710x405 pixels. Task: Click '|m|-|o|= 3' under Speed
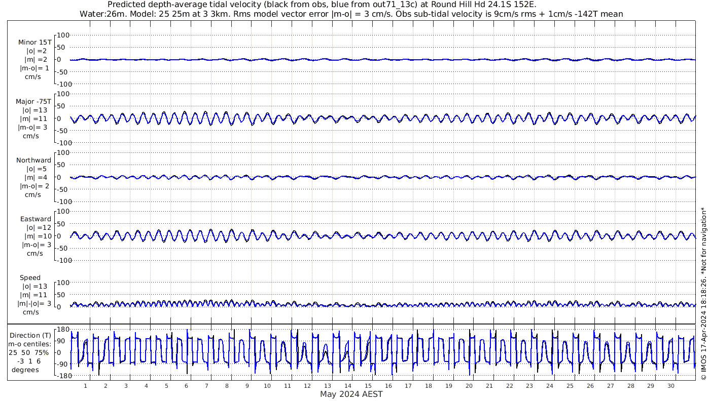tap(34, 304)
